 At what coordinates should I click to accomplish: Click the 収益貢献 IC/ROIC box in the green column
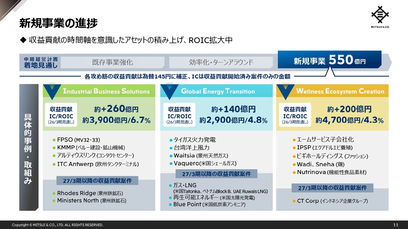(61, 114)
